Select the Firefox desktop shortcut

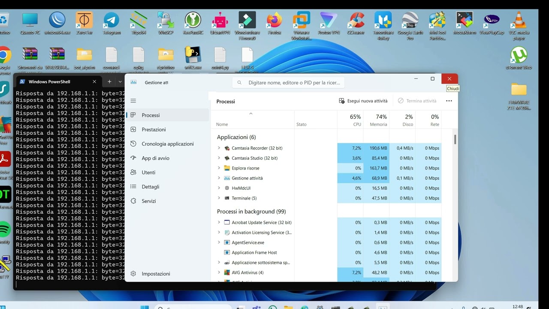point(274,24)
